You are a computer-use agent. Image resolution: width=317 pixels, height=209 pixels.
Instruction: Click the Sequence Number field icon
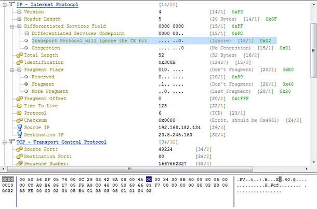click(19, 163)
